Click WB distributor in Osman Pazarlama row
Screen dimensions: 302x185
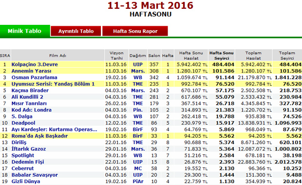click(138, 77)
